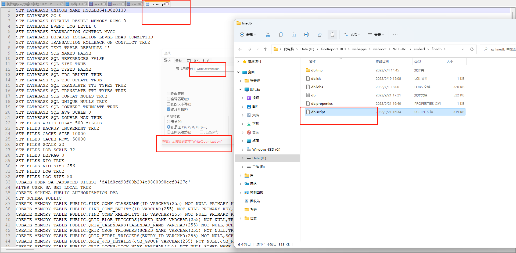The height and width of the screenshot is (253, 516).
Task: Click the Share icon in Explorer toolbar
Action: (319, 35)
